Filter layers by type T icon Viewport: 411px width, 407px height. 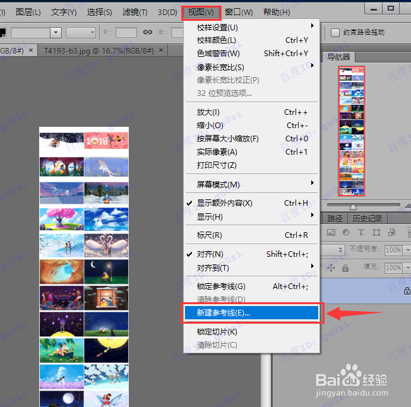361,232
